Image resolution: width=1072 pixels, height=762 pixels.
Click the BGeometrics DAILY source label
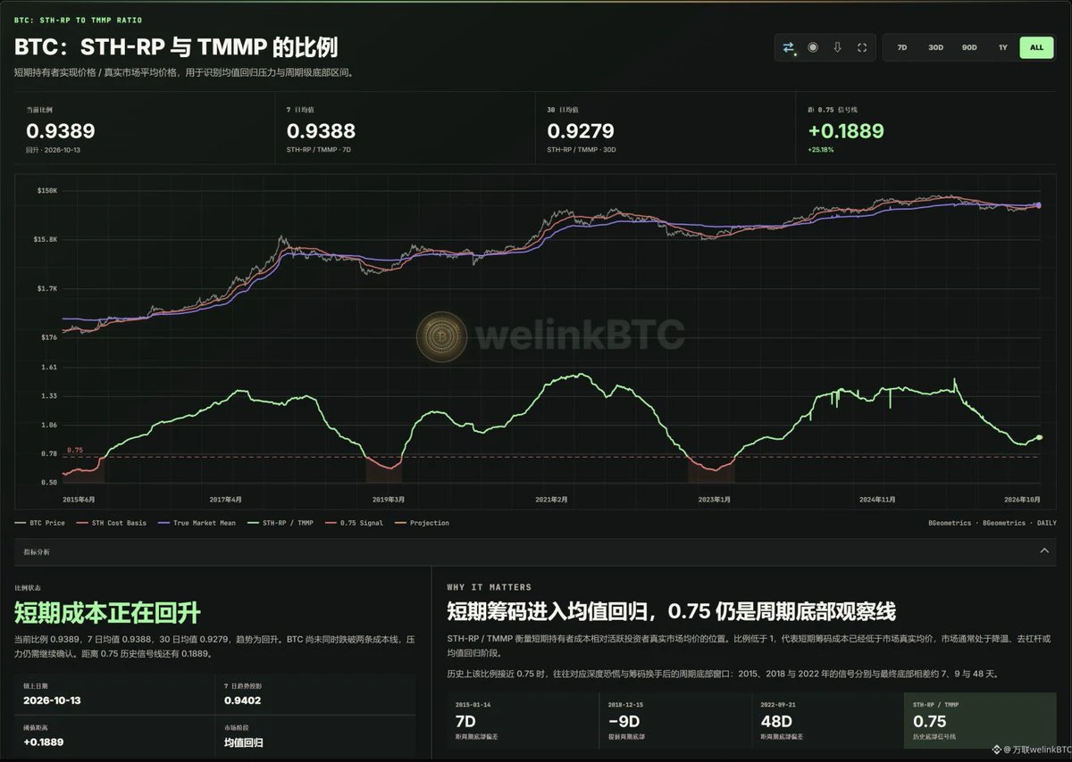(x=1018, y=523)
